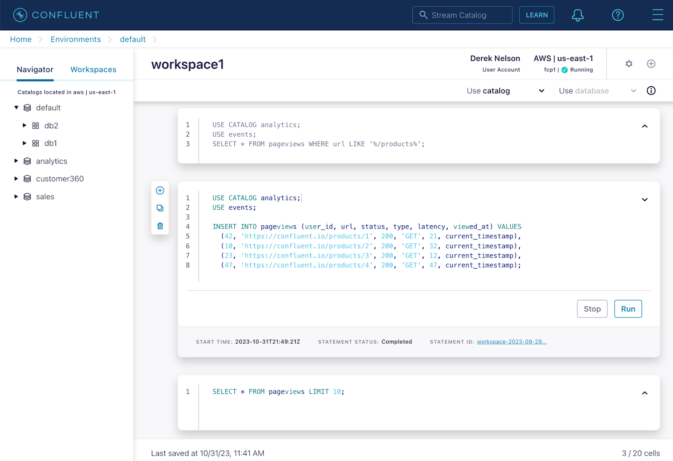Click the default catalog stack icon
This screenshot has width=673, height=461.
click(x=27, y=108)
